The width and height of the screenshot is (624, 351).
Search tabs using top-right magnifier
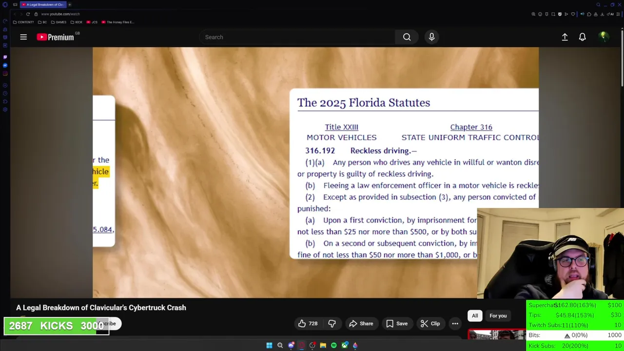tap(598, 5)
